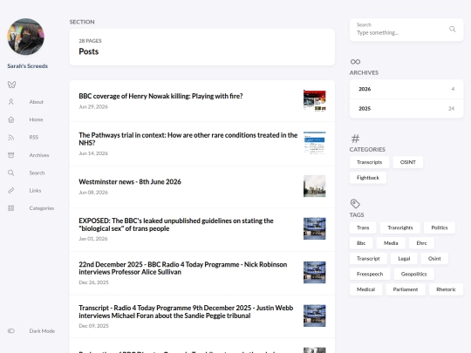
Task: Click thumbnail of EXPOSED BBC guidelines post
Action: [x=315, y=228]
